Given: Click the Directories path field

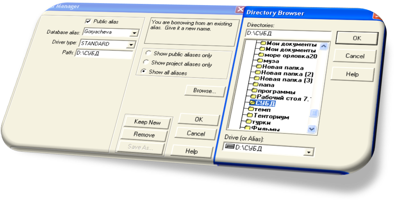Looking at the screenshot, I should click(x=289, y=33).
